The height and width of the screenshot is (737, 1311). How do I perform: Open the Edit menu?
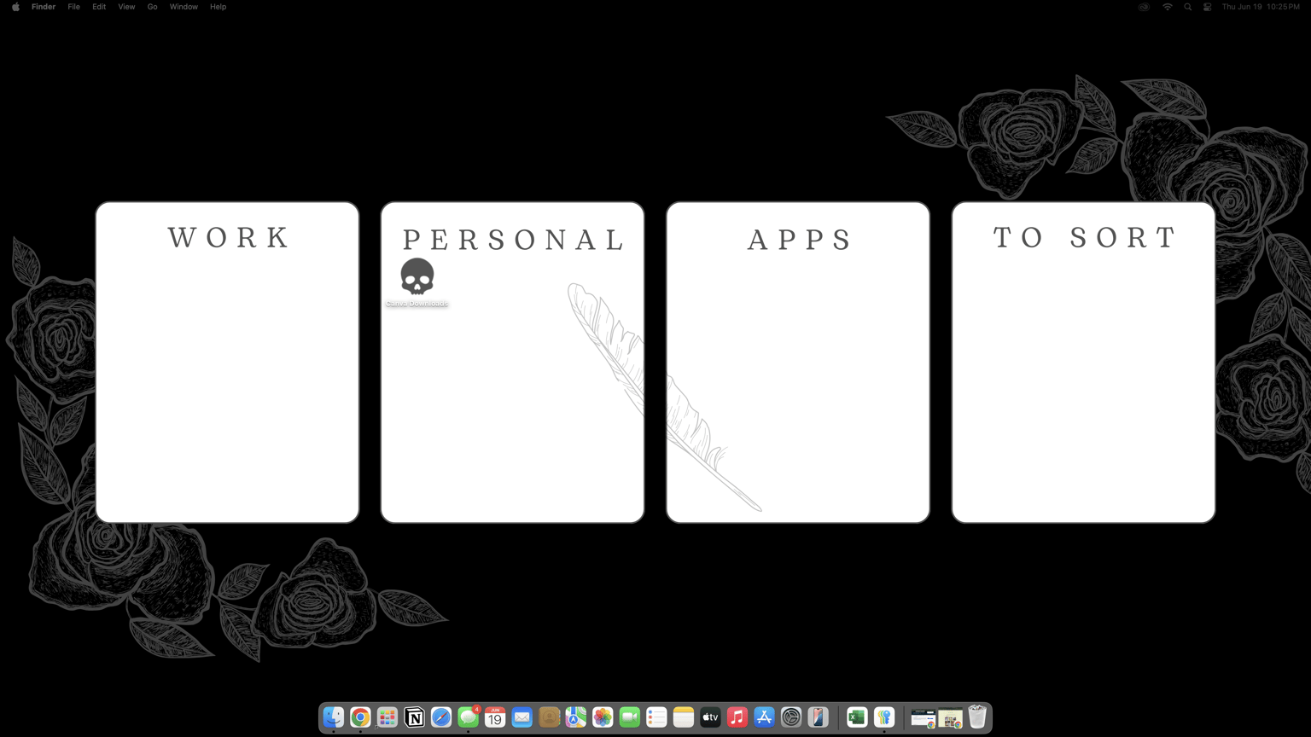pos(99,7)
